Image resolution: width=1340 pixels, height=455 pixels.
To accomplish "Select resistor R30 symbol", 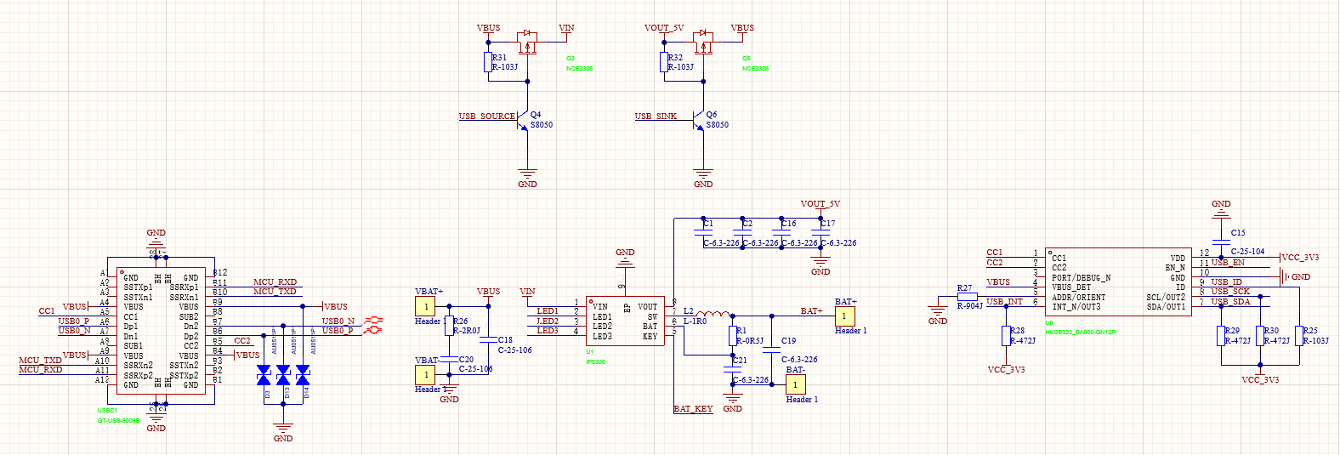I will [1260, 336].
